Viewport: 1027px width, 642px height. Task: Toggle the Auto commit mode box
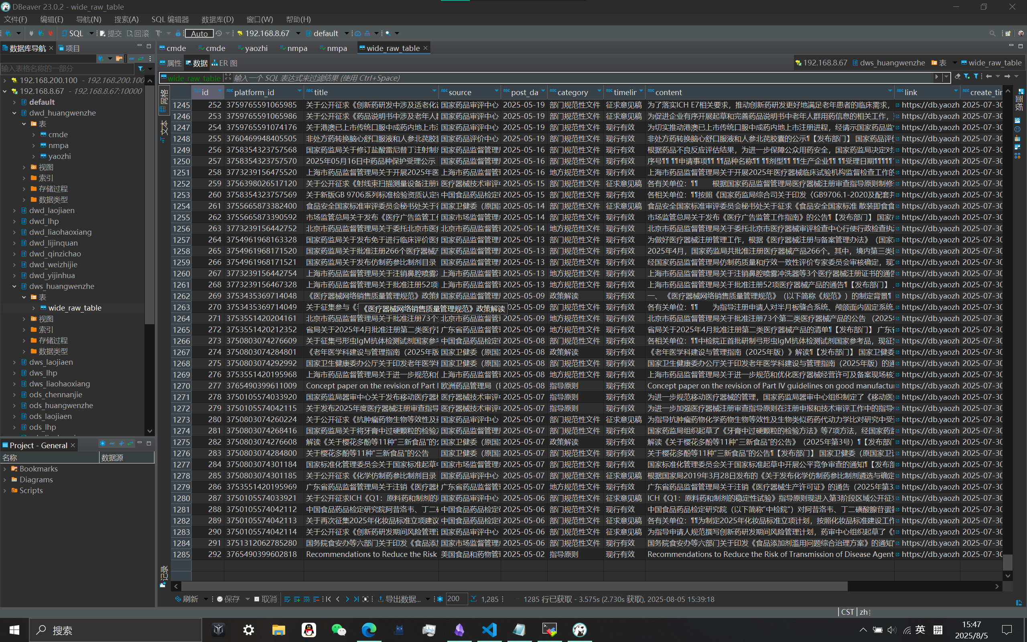(x=199, y=33)
